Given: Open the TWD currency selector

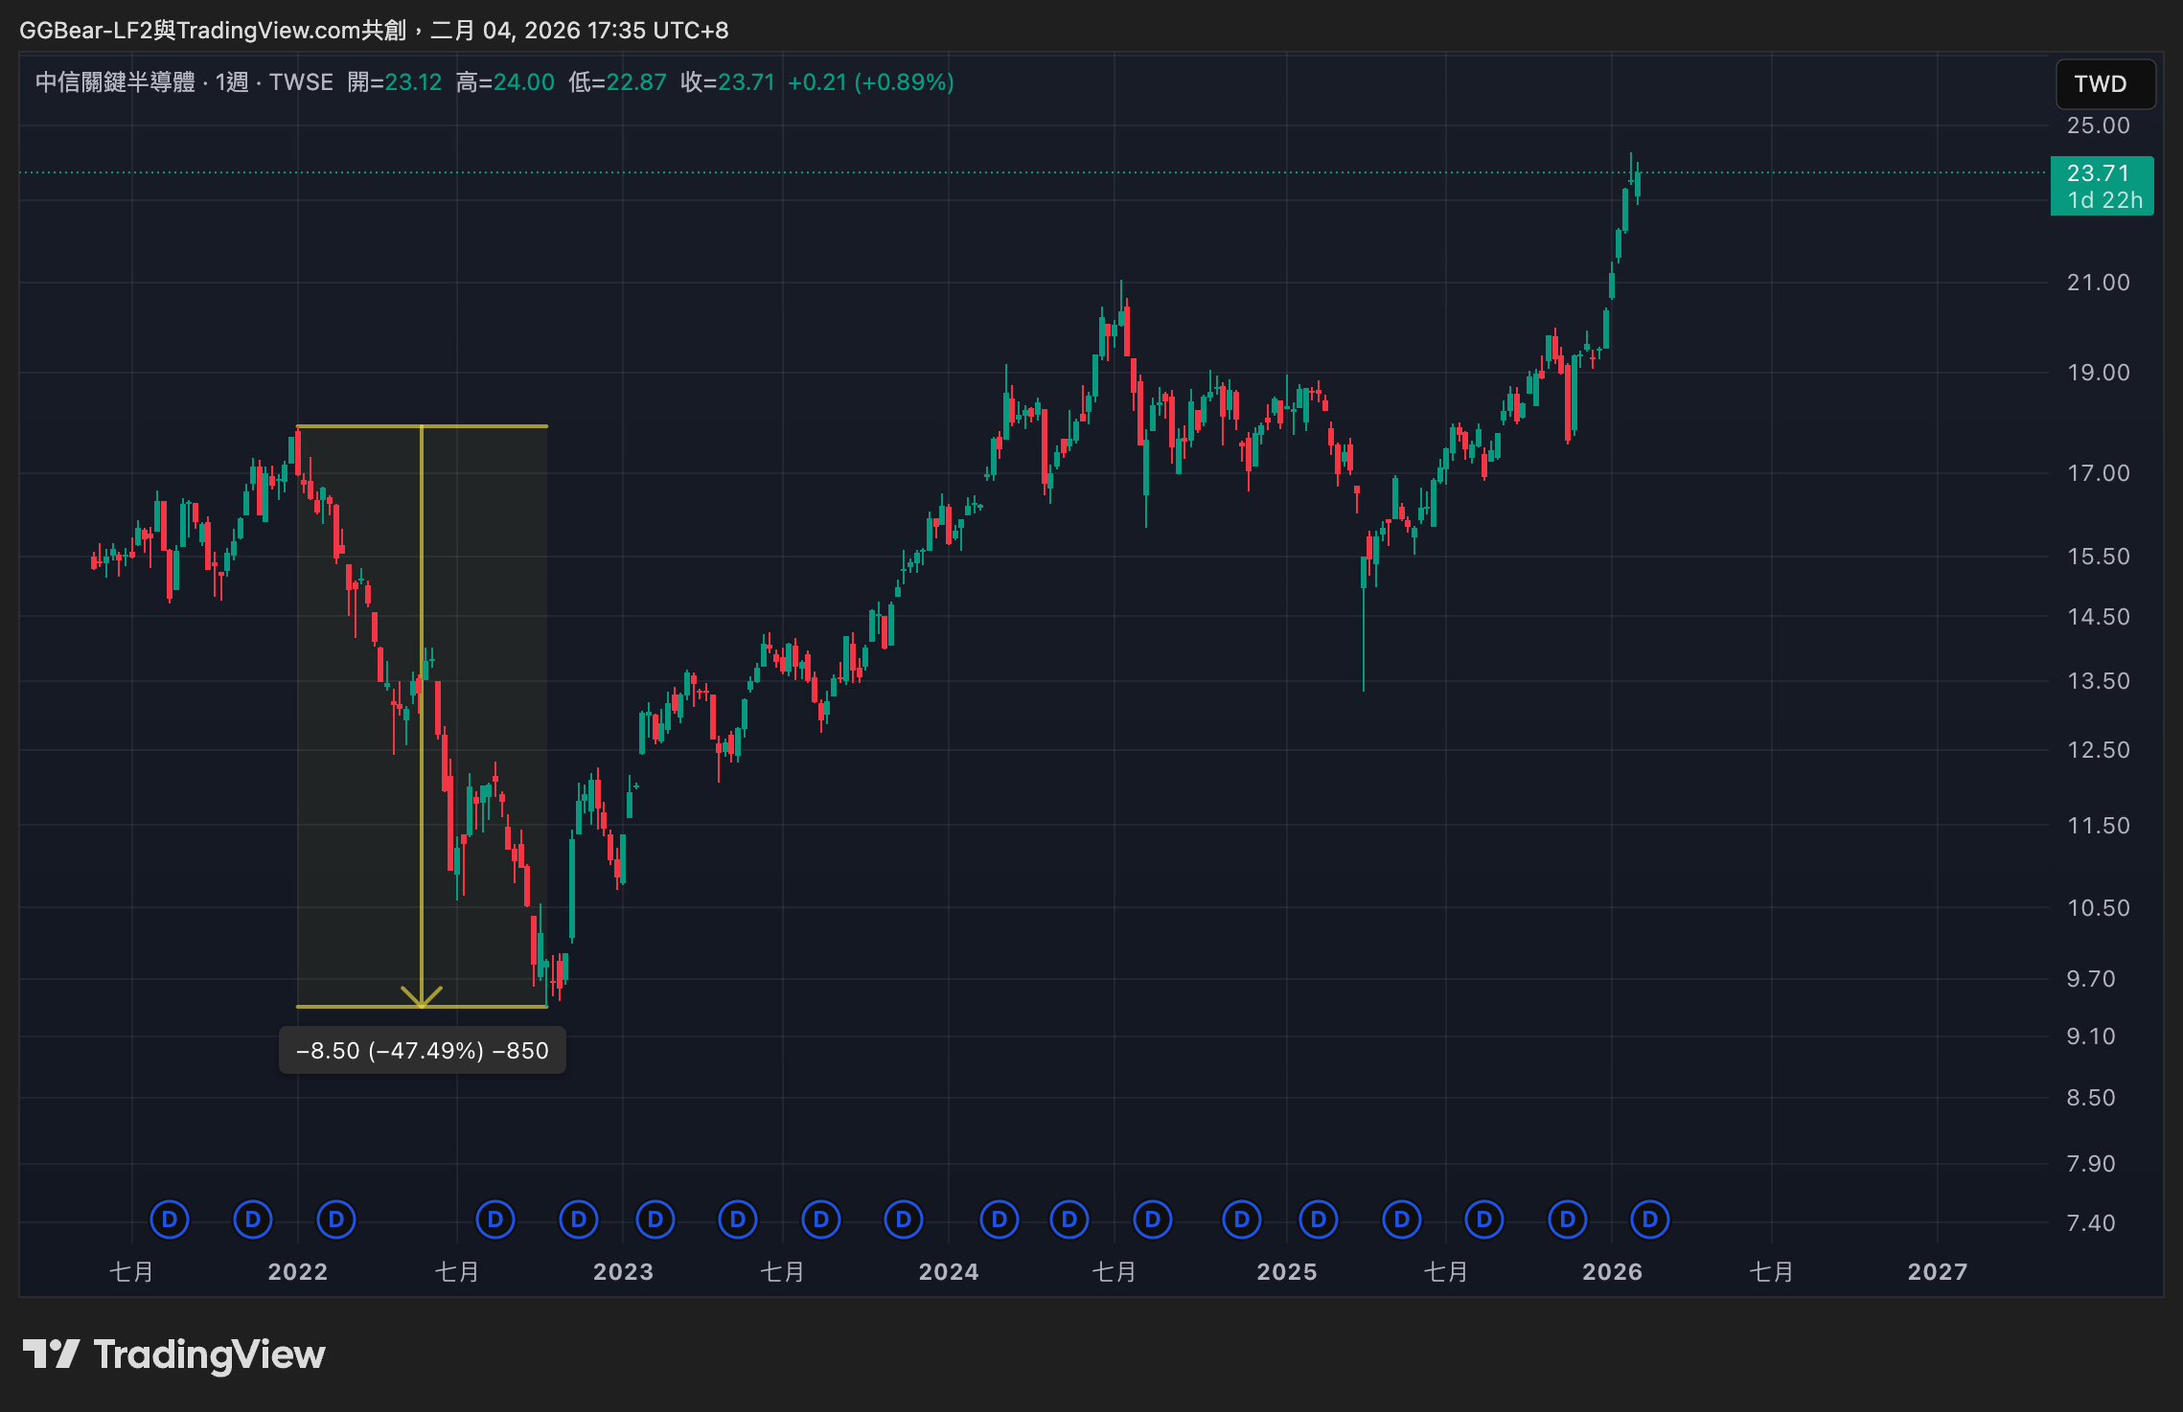Looking at the screenshot, I should click(x=2104, y=84).
